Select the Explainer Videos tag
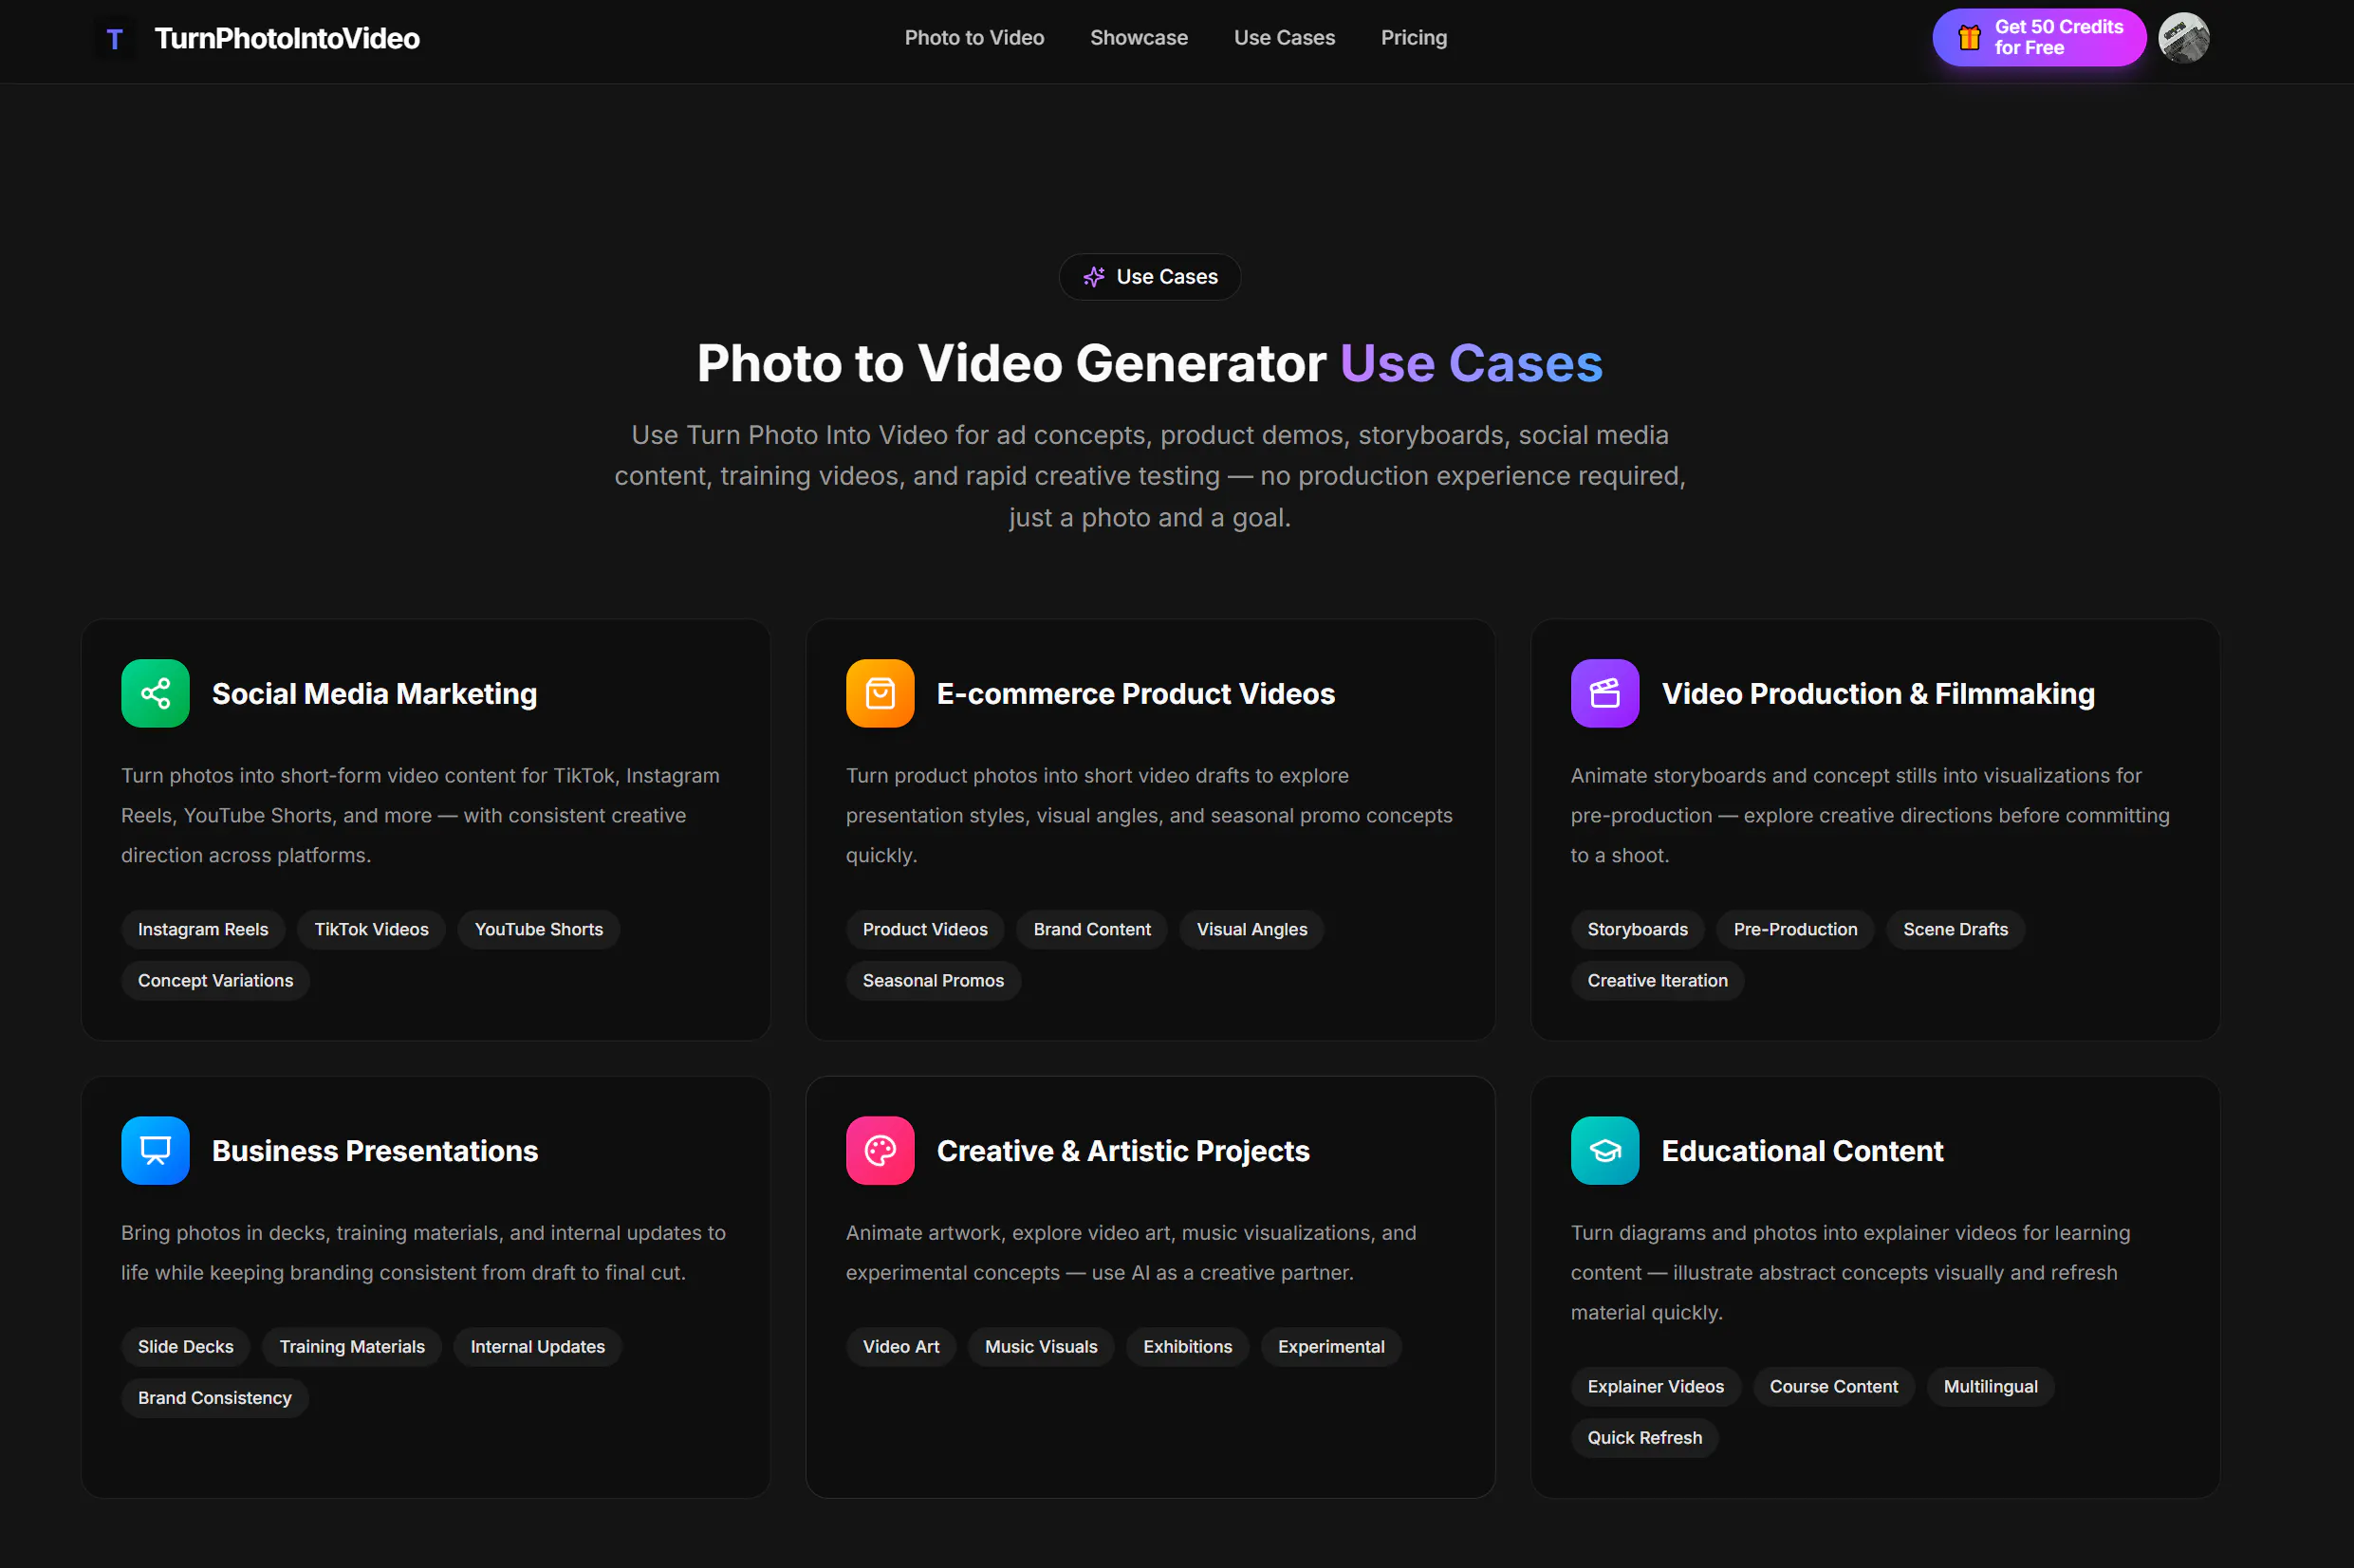 (x=1656, y=1386)
